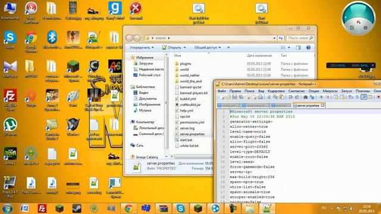The width and height of the screenshot is (381, 214).
Task: Click the Cut scissors icon in Notepad++
Action: tap(269, 97)
